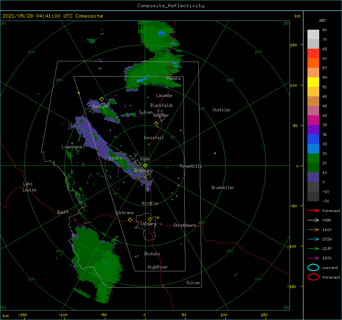Click the Lake Louise label
This screenshot has height=320, width=342.
[29, 187]
